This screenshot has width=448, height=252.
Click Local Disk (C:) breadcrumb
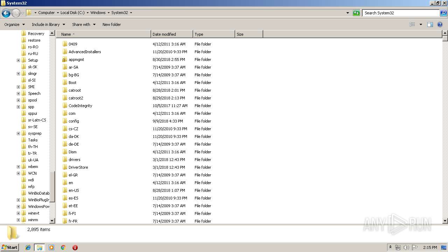click(x=72, y=13)
